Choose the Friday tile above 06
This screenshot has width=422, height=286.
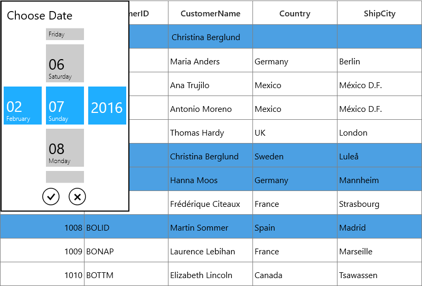65,34
